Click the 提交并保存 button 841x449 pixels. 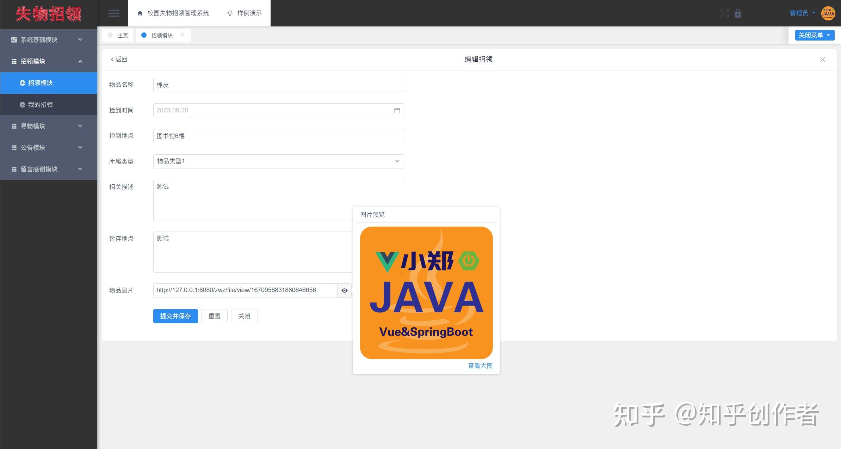point(175,316)
